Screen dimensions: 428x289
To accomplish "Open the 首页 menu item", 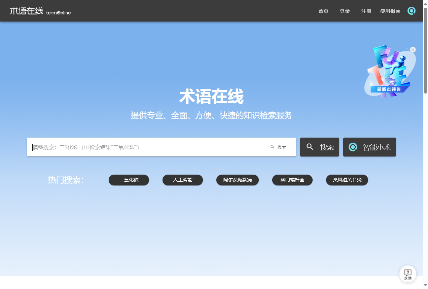I will pos(323,11).
